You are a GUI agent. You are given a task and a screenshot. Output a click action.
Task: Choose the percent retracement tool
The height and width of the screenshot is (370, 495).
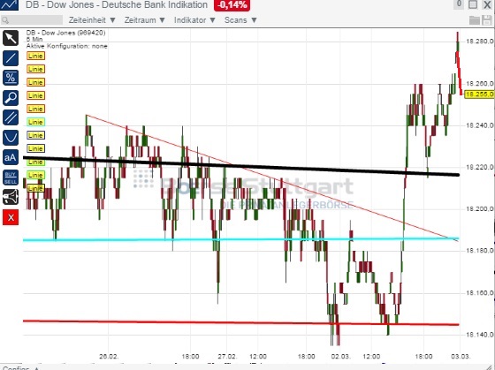click(x=11, y=78)
